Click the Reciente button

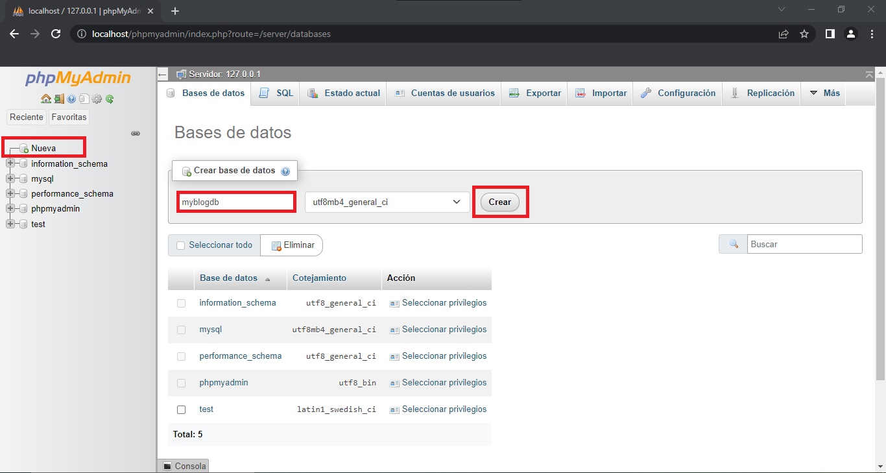[27, 117]
